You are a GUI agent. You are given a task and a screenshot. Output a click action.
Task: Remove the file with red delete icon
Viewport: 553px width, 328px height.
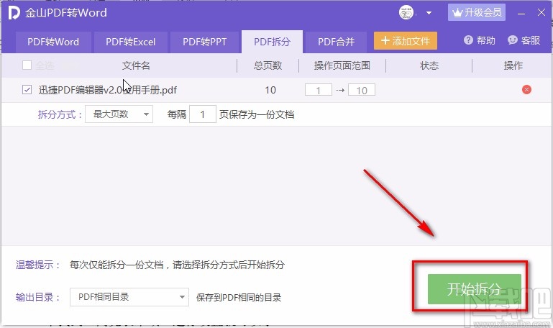[x=526, y=90]
